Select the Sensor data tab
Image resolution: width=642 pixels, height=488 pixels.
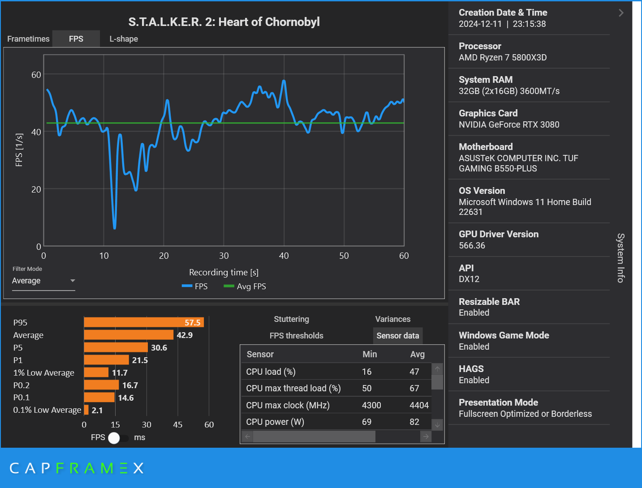point(398,336)
